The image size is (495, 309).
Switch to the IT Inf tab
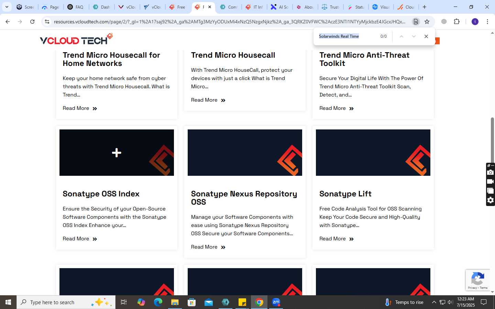[254, 7]
